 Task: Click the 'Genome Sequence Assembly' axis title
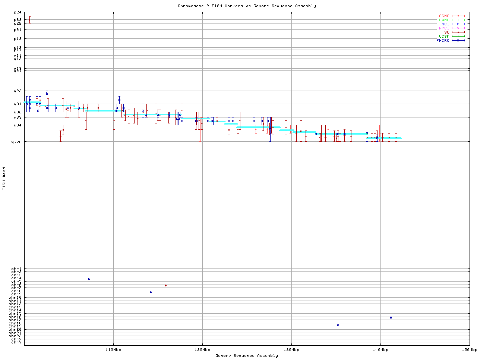[x=247, y=356]
